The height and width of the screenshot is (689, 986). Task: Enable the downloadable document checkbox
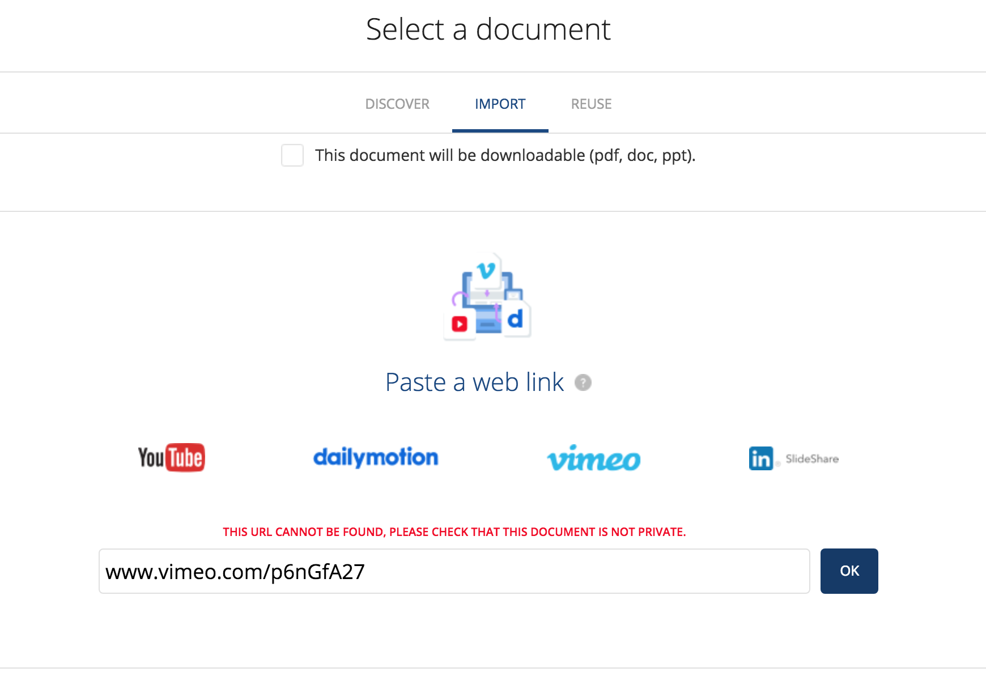(x=292, y=155)
